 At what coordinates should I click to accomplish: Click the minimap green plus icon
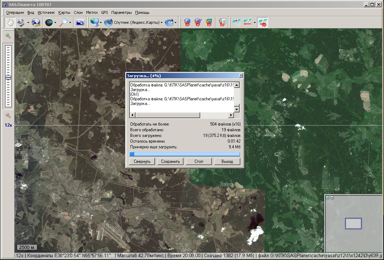328,197
